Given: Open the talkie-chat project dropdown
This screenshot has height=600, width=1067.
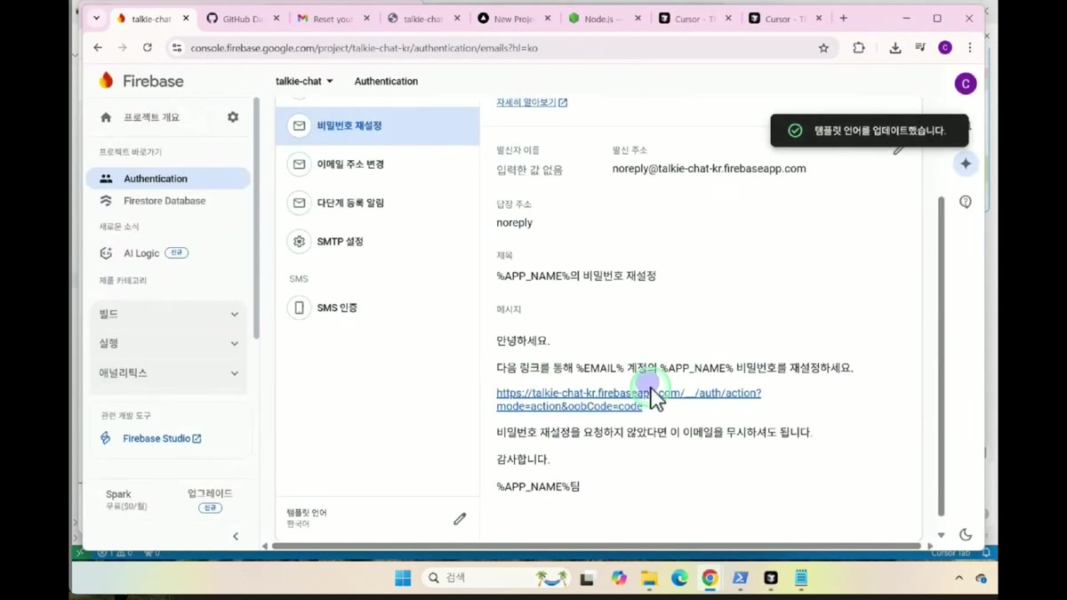Looking at the screenshot, I should pyautogui.click(x=304, y=81).
